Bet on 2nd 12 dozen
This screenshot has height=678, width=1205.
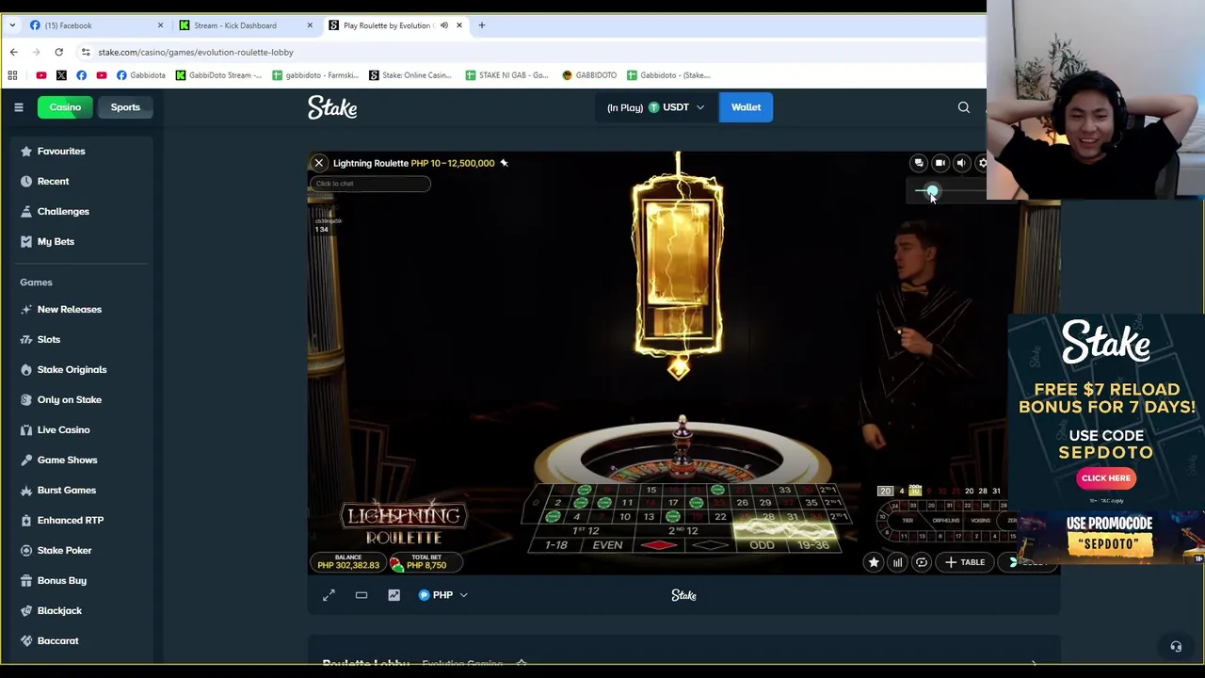[683, 530]
